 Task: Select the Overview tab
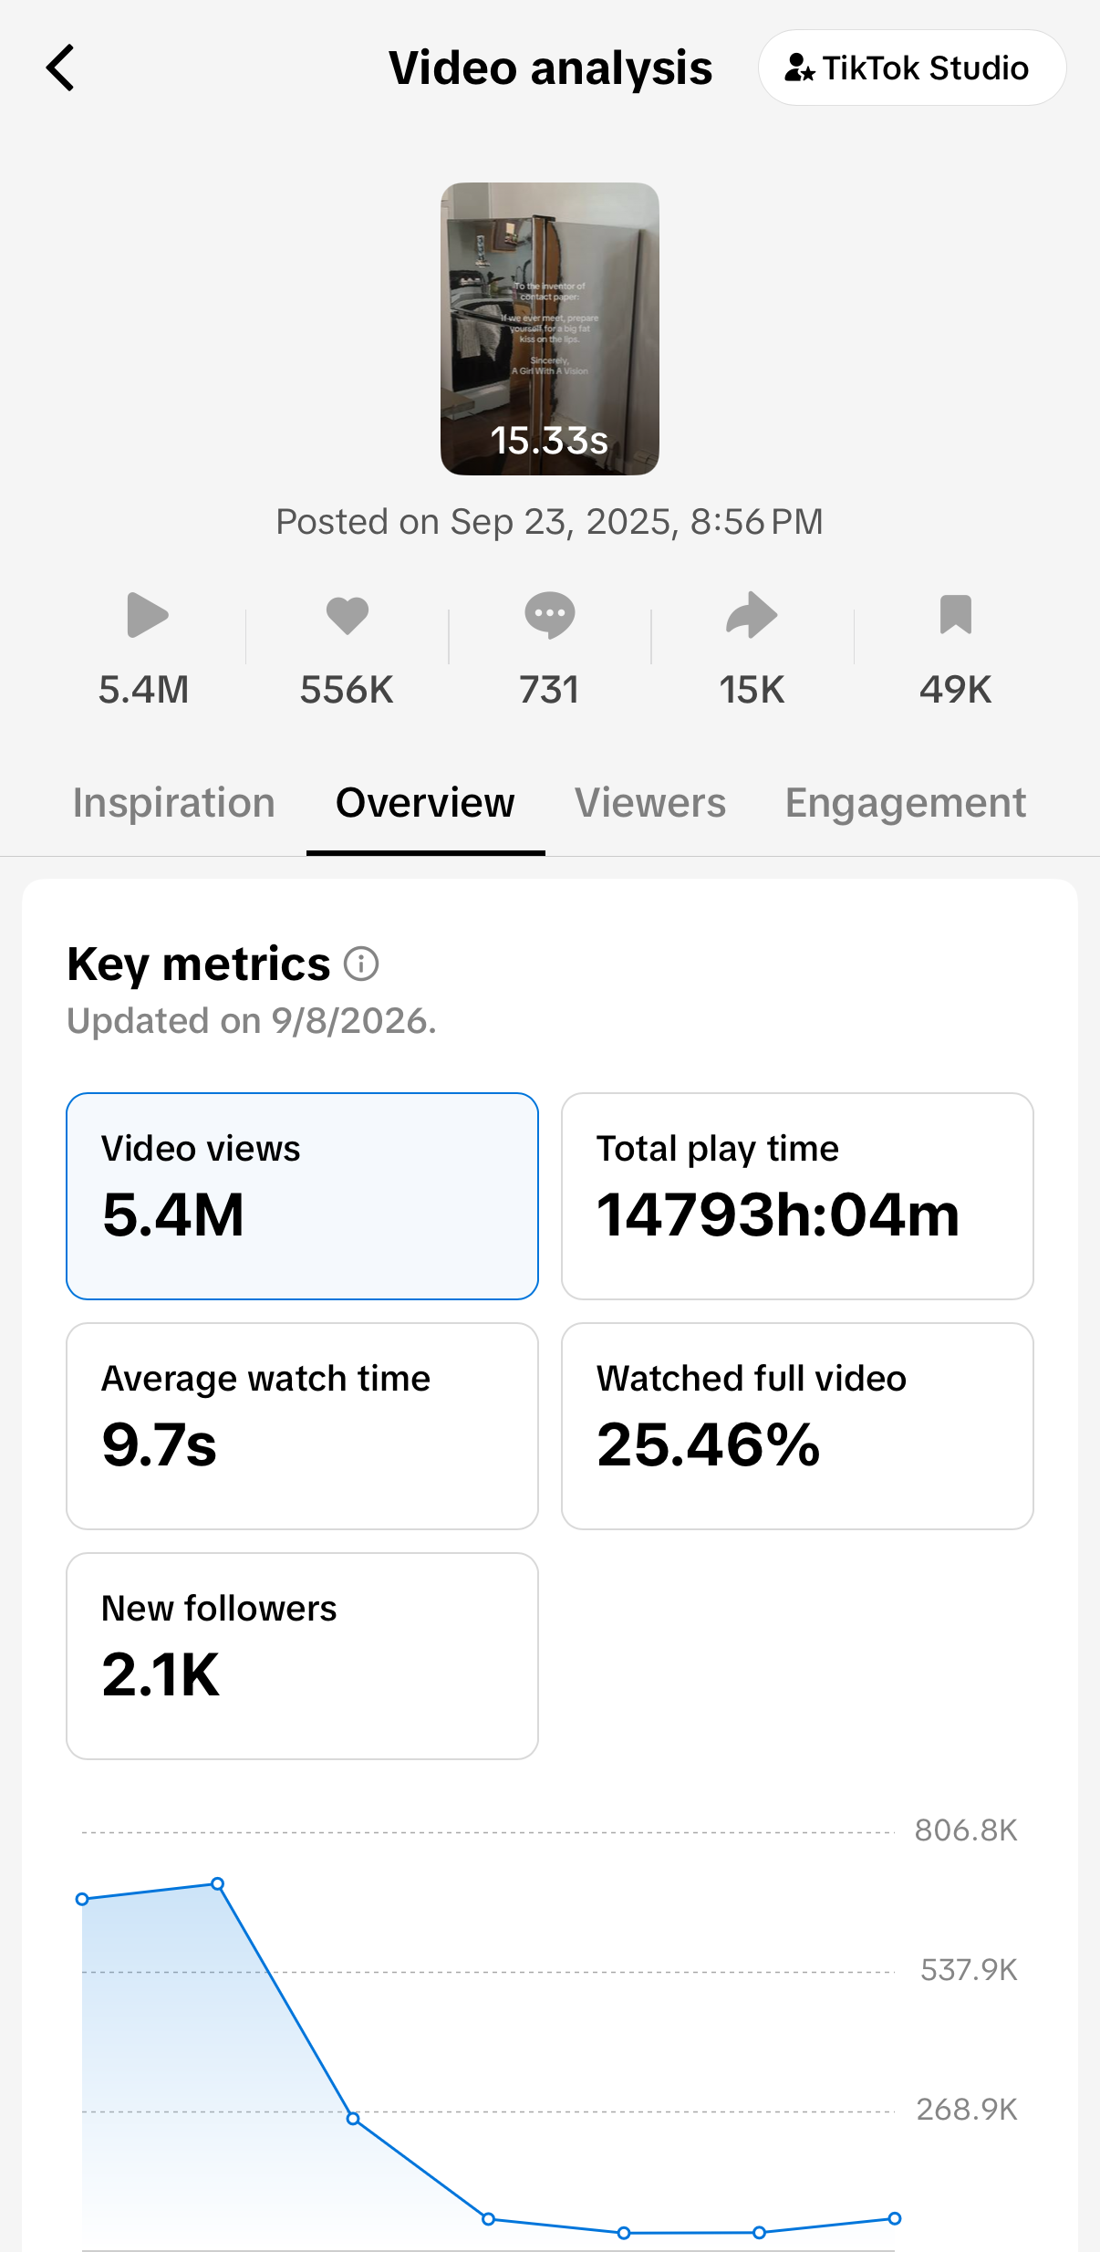tap(425, 803)
